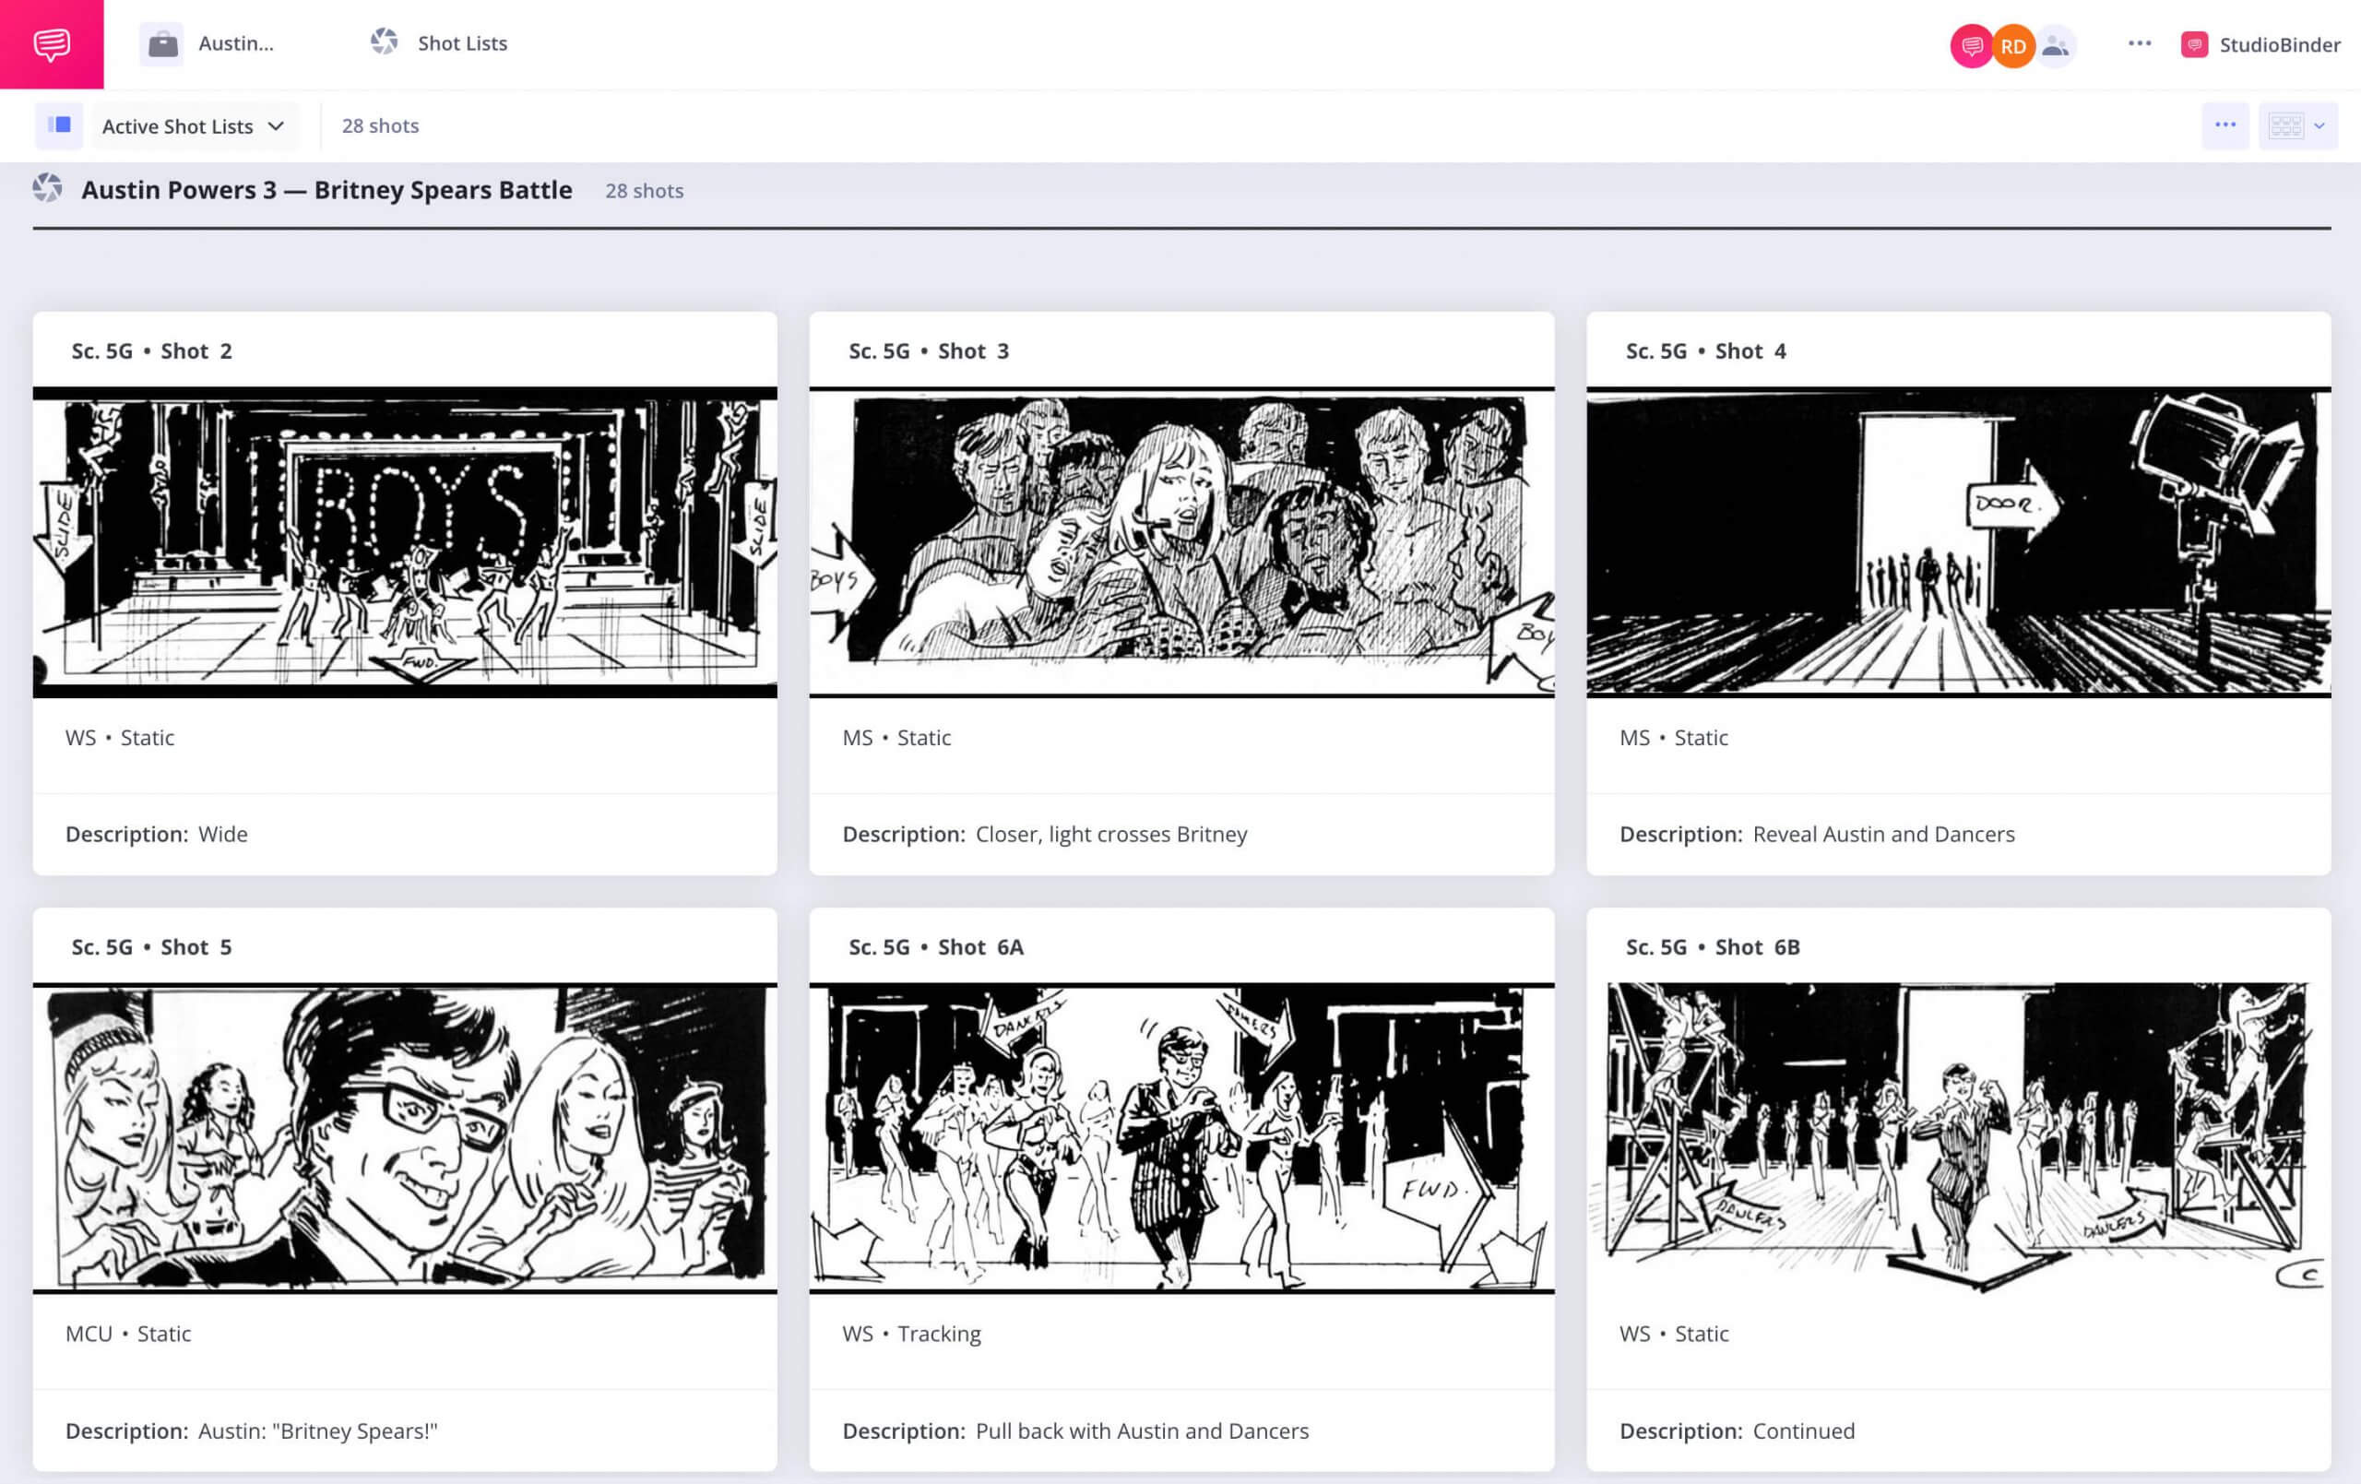The image size is (2361, 1484).
Task: Click the shot list title Austin Powers 3
Action: (328, 189)
